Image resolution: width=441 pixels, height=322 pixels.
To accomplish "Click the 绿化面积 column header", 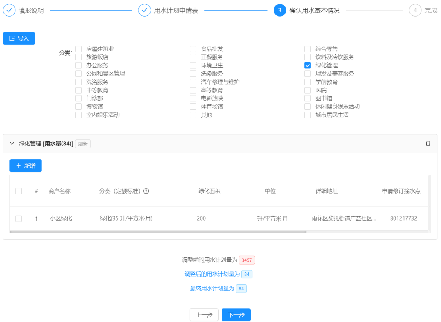I will (x=209, y=191).
